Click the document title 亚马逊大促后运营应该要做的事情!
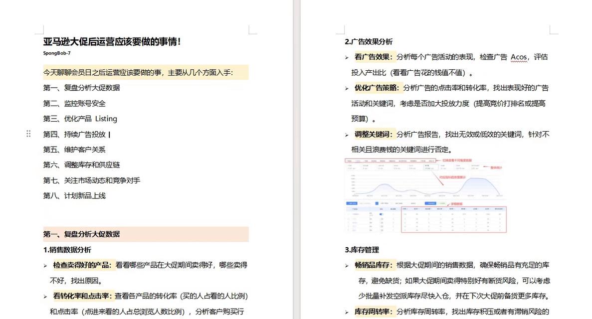The width and height of the screenshot is (592, 319). (x=112, y=41)
